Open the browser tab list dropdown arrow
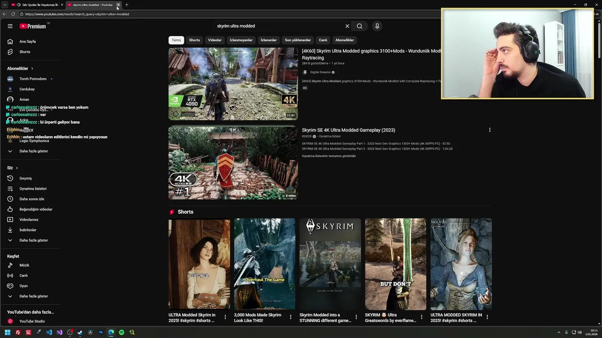Image resolution: width=602 pixels, height=338 pixels. (4, 5)
